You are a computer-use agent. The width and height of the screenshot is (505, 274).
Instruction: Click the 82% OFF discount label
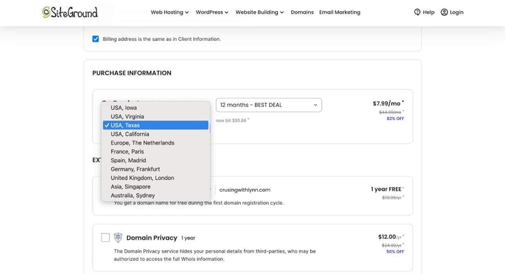[x=395, y=119]
